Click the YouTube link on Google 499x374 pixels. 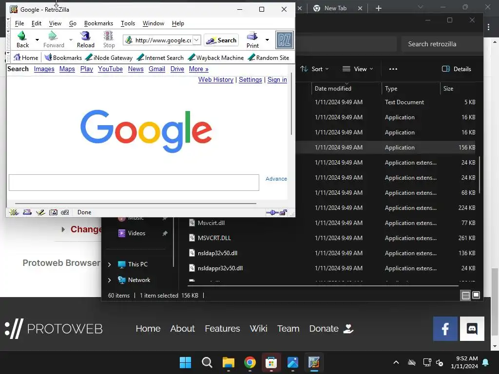pos(111,69)
